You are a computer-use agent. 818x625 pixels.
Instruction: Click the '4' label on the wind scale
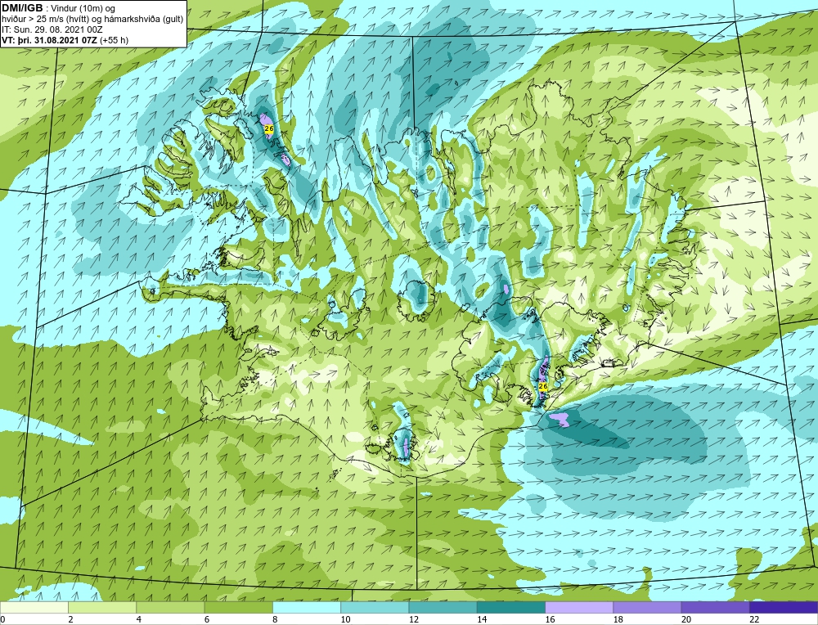(x=138, y=619)
